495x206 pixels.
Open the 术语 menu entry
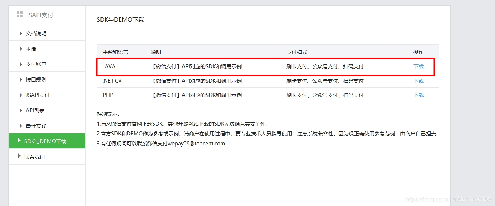(31, 49)
